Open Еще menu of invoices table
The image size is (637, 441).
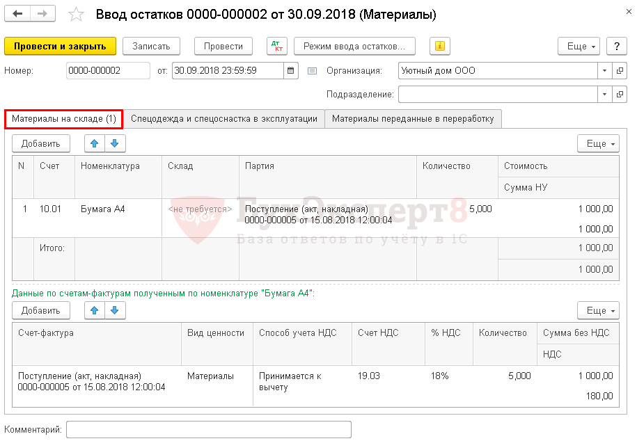point(597,310)
